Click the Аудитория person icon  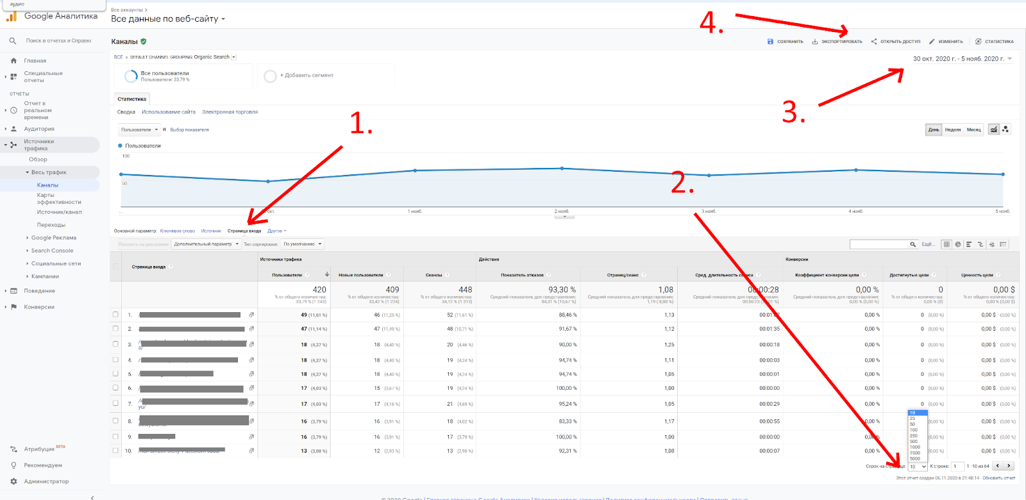coord(13,129)
